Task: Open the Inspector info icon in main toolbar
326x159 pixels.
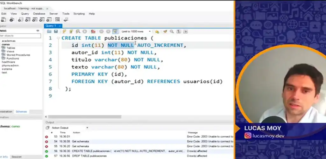Action: click(x=12, y=19)
